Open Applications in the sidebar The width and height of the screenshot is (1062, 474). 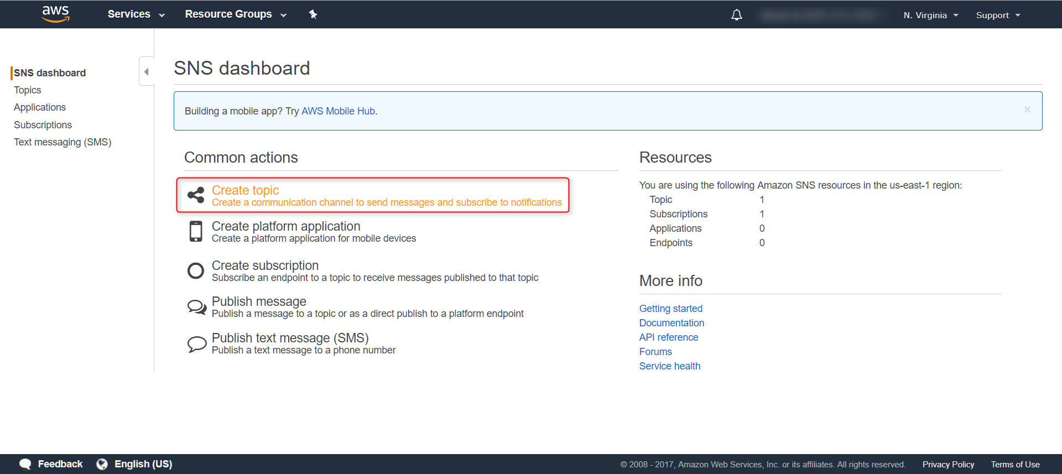tap(40, 107)
